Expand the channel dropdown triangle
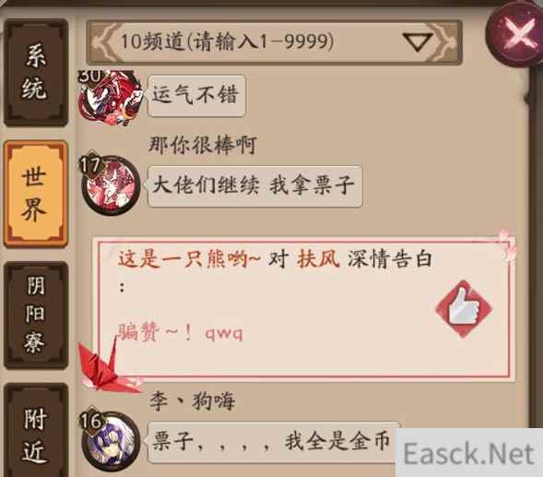543x477 pixels. point(419,42)
